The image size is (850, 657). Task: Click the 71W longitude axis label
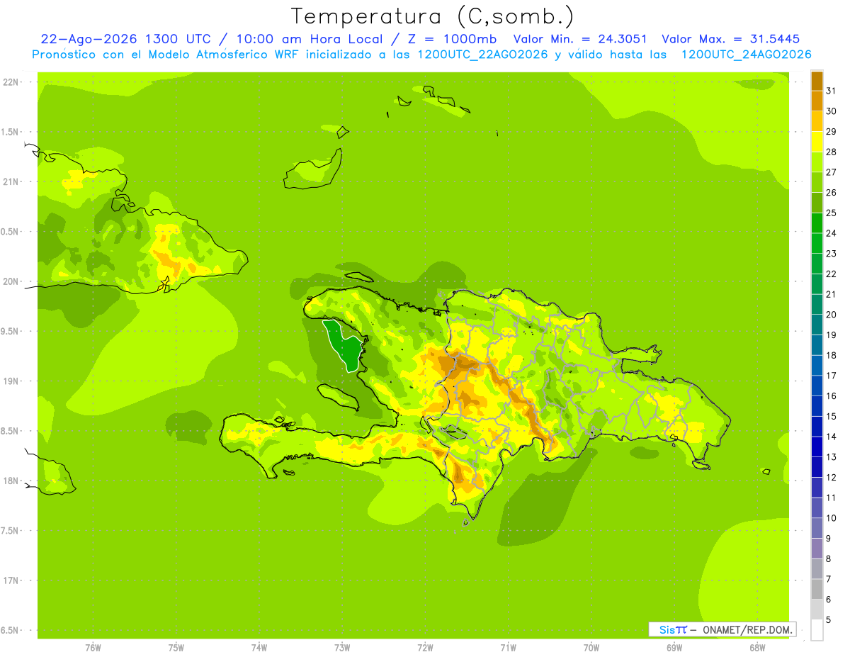click(508, 648)
